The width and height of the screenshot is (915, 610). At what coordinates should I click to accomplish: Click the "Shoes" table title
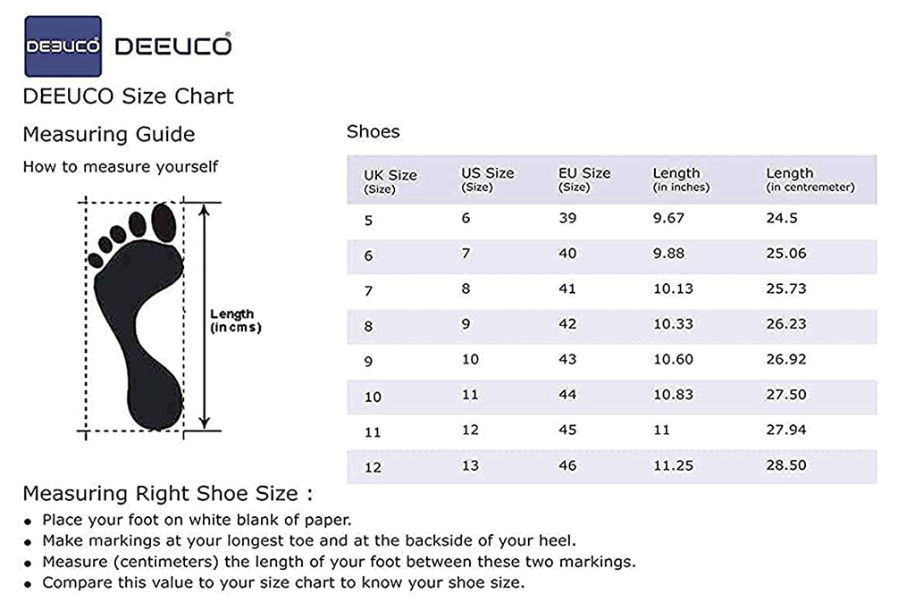point(373,132)
